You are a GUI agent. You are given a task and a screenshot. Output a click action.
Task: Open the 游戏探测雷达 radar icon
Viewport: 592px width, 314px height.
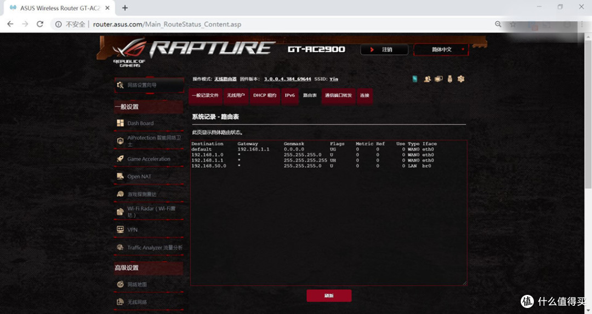tap(120, 194)
